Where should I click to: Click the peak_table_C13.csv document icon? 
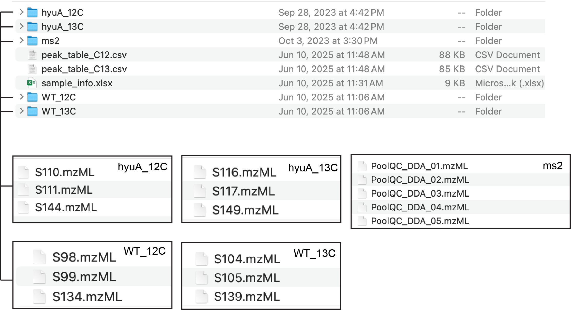pos(32,69)
